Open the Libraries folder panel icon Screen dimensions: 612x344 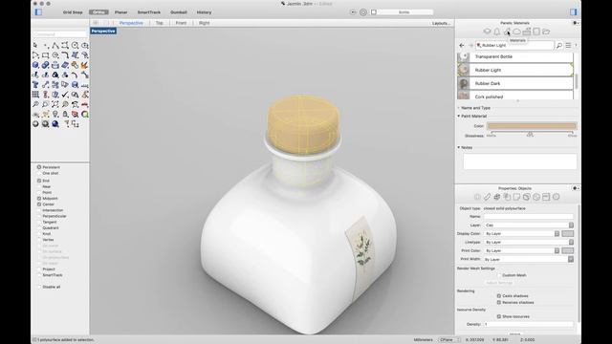click(546, 32)
